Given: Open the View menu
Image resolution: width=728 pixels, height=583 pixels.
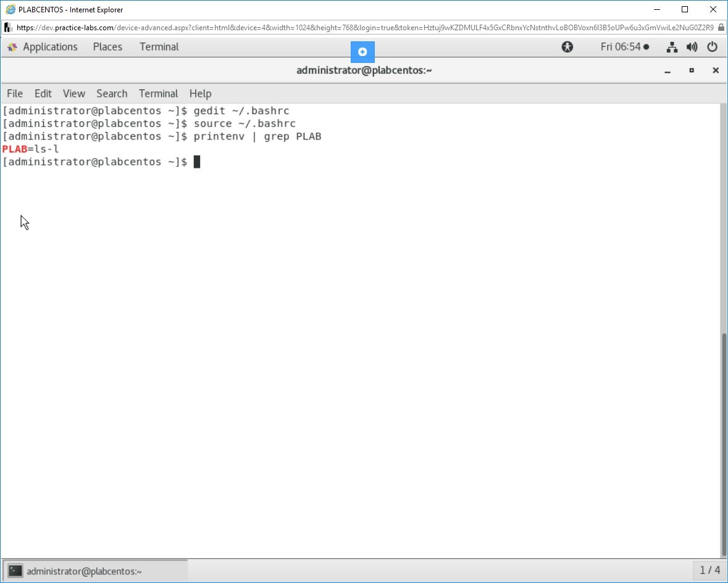Looking at the screenshot, I should 73,94.
